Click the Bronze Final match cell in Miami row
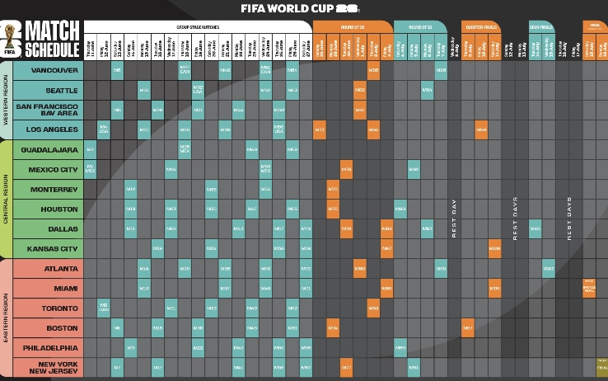 click(x=589, y=288)
